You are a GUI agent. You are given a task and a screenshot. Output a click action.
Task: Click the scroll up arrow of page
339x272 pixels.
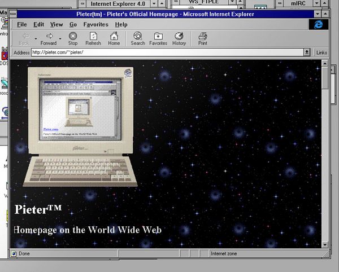tap(325, 63)
